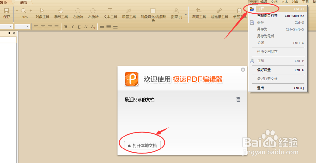316x163 pixels.
Task: Choose 保存 in the file menu
Action: [x=278, y=22]
